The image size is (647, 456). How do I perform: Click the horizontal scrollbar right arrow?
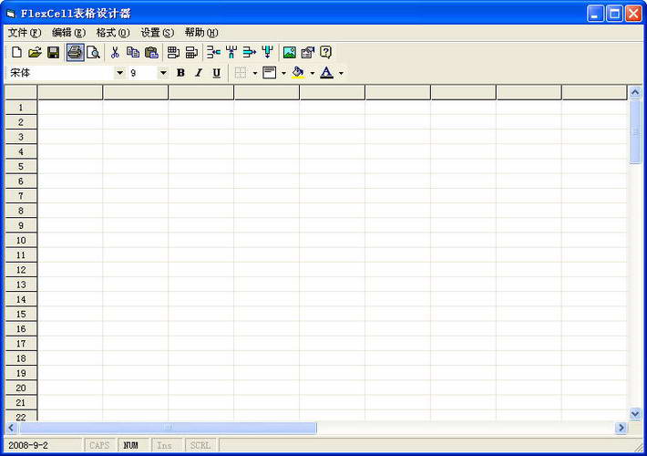click(x=621, y=428)
